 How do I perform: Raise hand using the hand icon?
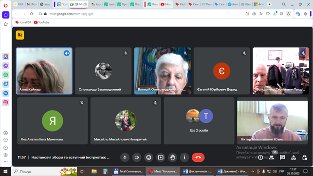pos(173,157)
